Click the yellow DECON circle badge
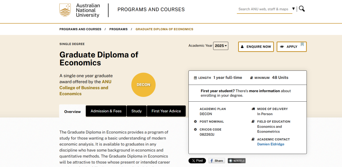The image size is (342, 167). [143, 85]
